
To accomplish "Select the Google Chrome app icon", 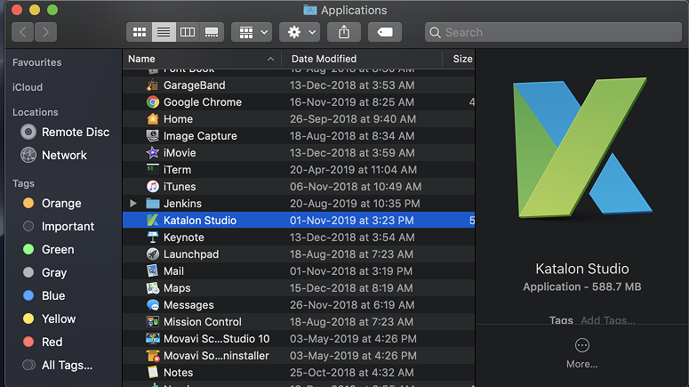I will tap(153, 102).
